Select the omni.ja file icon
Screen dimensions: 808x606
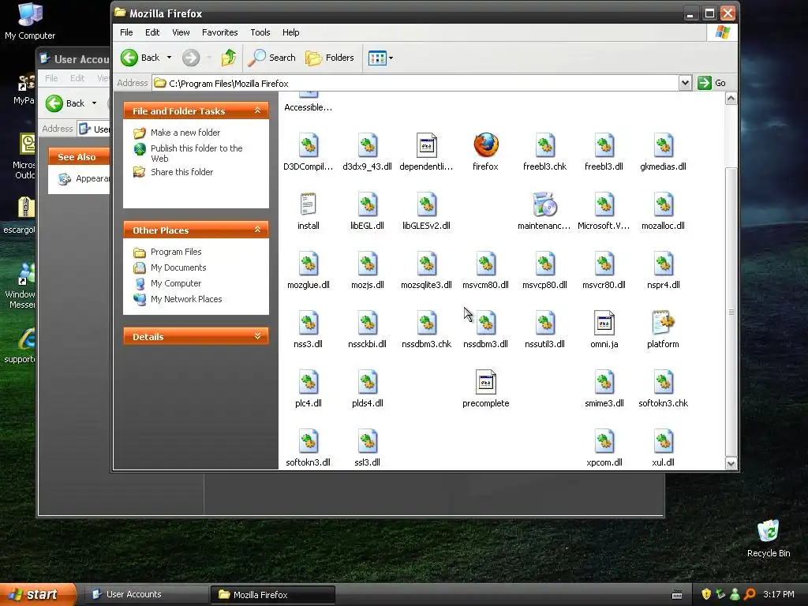click(x=604, y=323)
